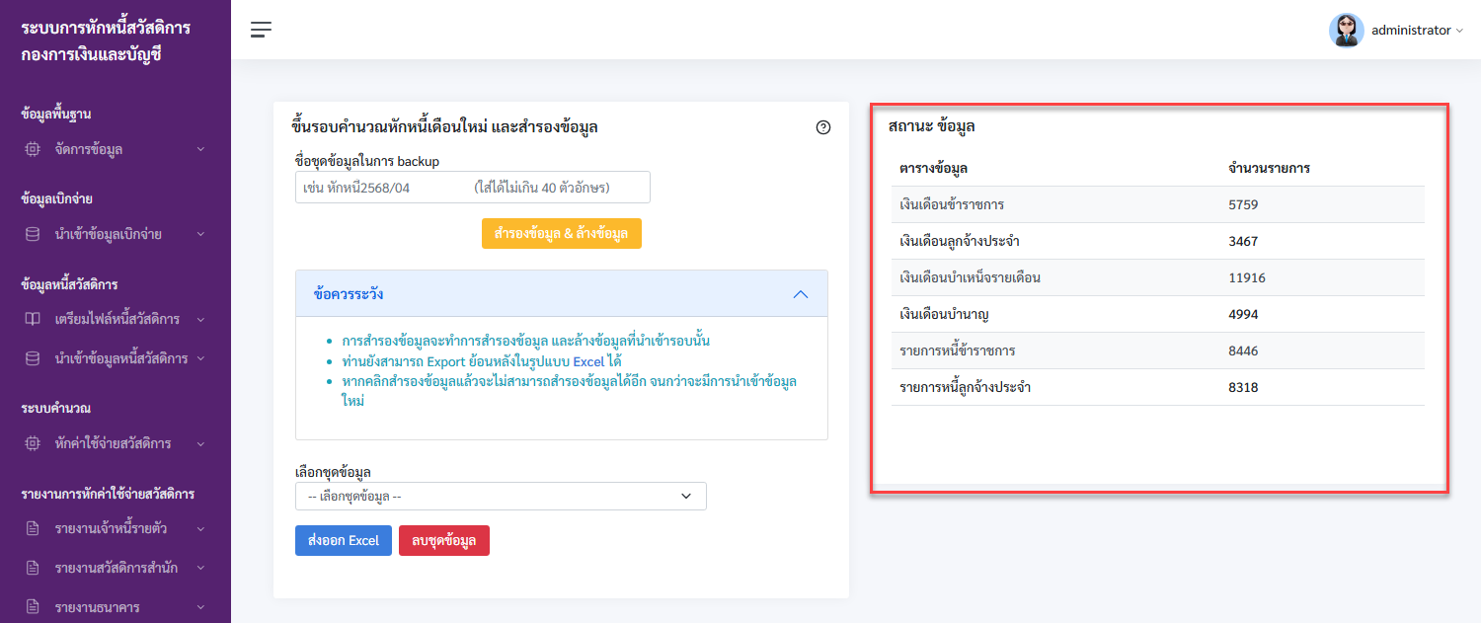The width and height of the screenshot is (1481, 623).
Task: Expand the รายงานธนาคาร menu chevron
Action: (200, 607)
